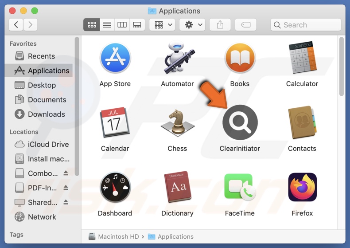The width and height of the screenshot is (350, 248).
Task: Click Macintosh HD in the path bar
Action: (x=114, y=236)
